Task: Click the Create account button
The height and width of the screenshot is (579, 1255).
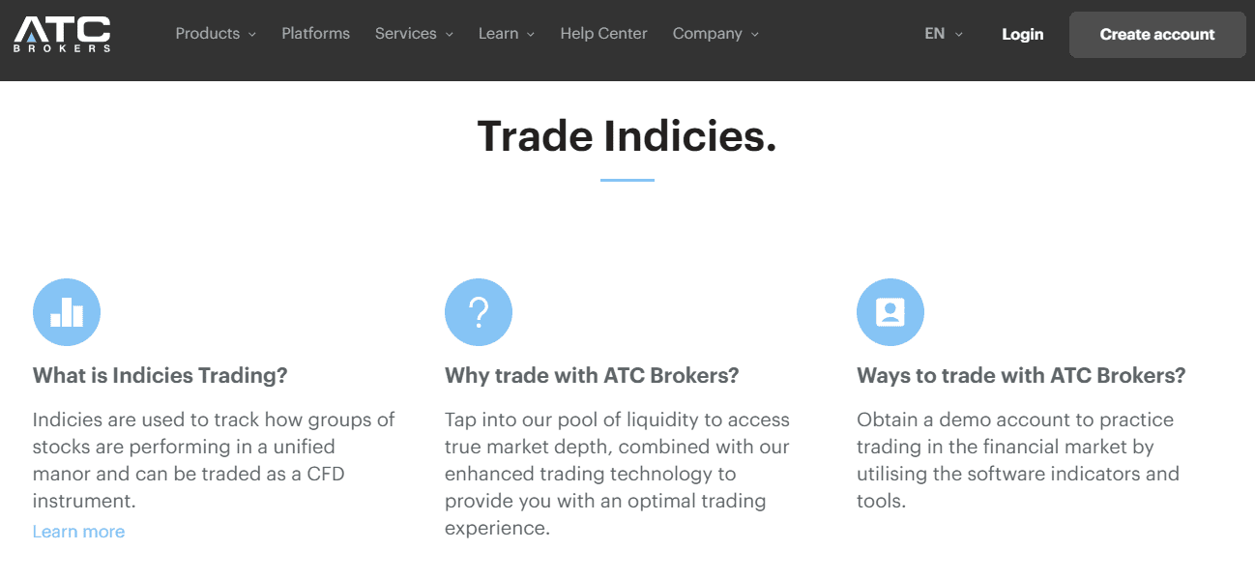Action: click(1156, 34)
